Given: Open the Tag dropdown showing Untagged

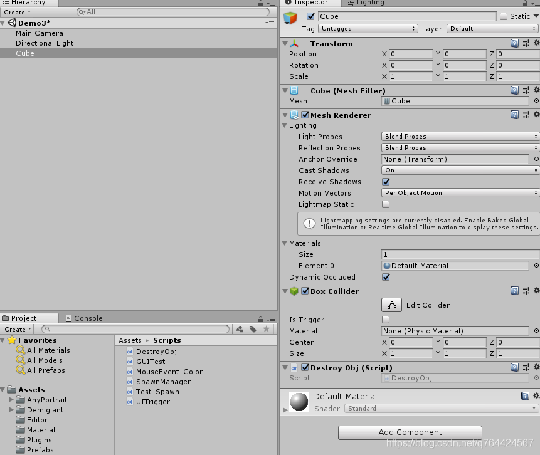Looking at the screenshot, I should (368, 29).
